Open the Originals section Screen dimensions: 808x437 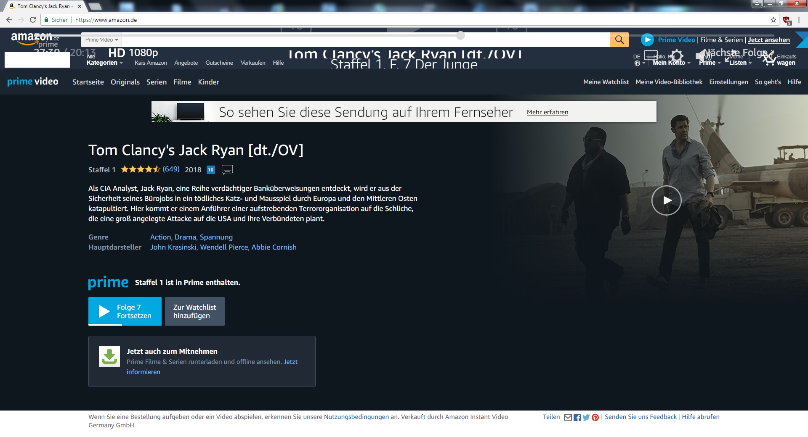[125, 82]
